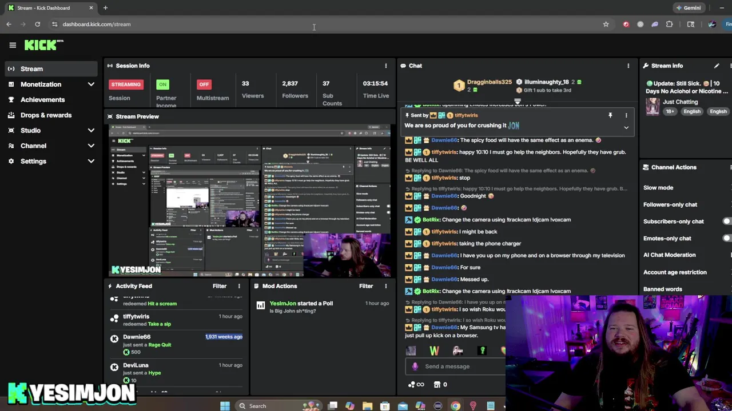Viewport: 732px width, 411px height.
Task: Click Account age restriction setting
Action: 675,272
